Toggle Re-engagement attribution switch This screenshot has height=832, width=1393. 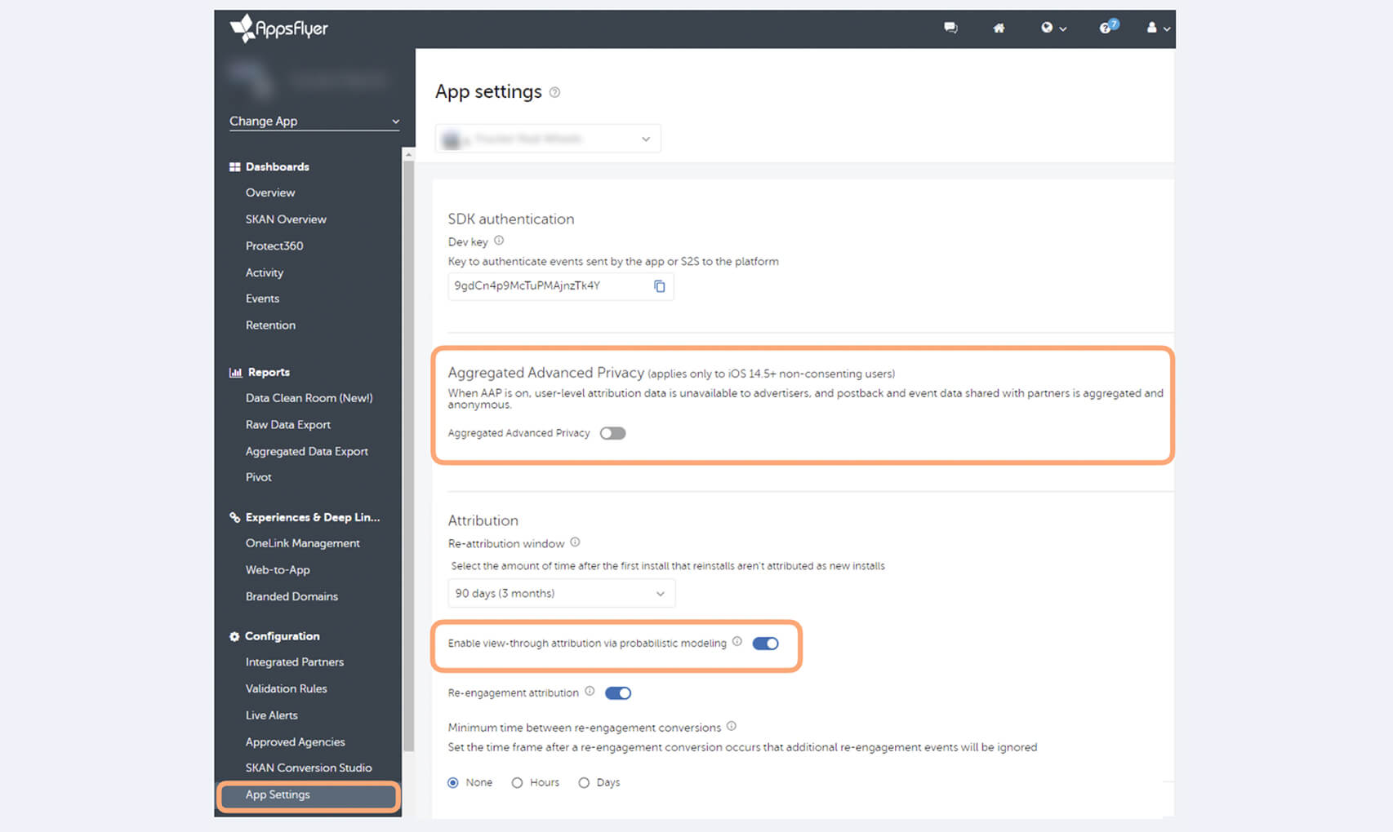(618, 693)
